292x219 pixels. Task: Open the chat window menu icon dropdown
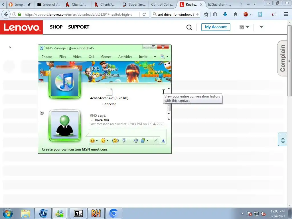tap(164, 57)
